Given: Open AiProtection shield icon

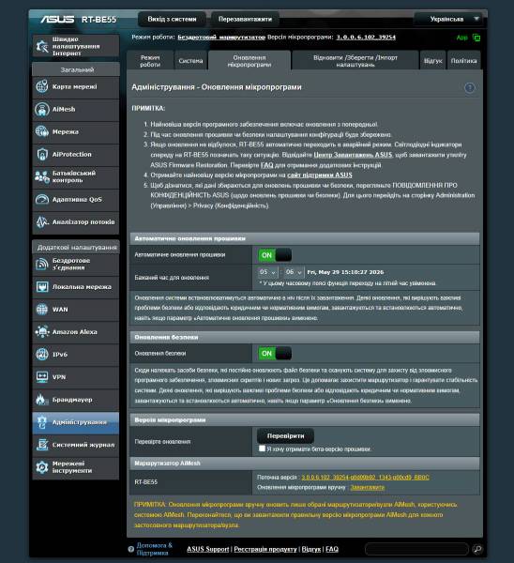Looking at the screenshot, I should (x=42, y=155).
